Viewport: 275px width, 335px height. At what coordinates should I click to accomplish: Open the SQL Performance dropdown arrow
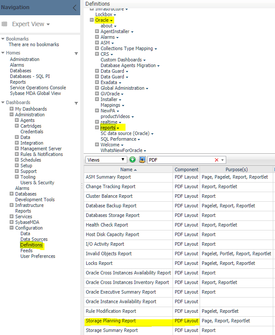point(139,139)
